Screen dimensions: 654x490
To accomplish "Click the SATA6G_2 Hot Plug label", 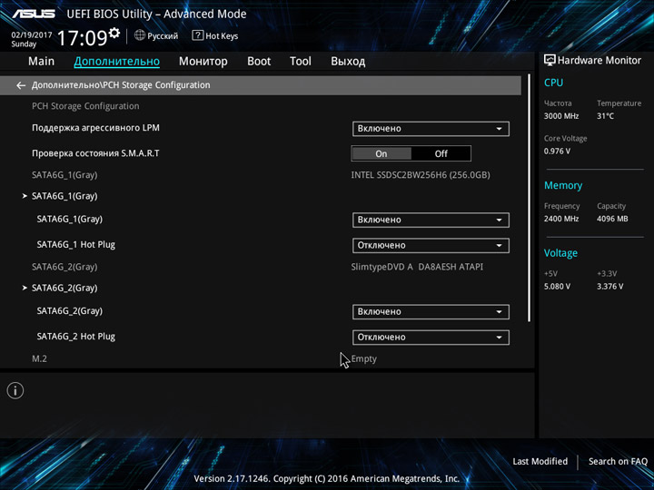I will pos(76,337).
